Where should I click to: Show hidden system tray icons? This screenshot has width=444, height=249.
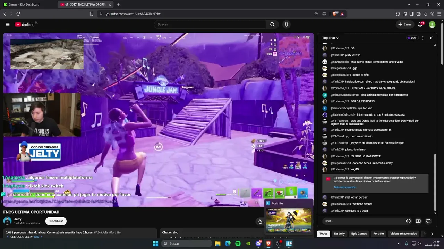399,243
